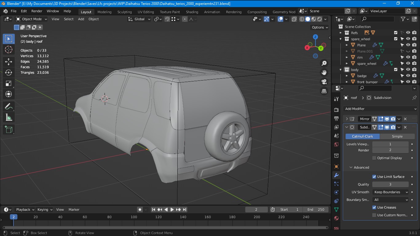420x236 pixels.
Task: Click the Add Cube tool
Action: click(x=9, y=129)
